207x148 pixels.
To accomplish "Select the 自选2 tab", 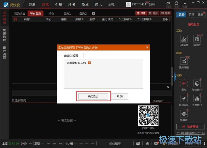I will (83, 14).
